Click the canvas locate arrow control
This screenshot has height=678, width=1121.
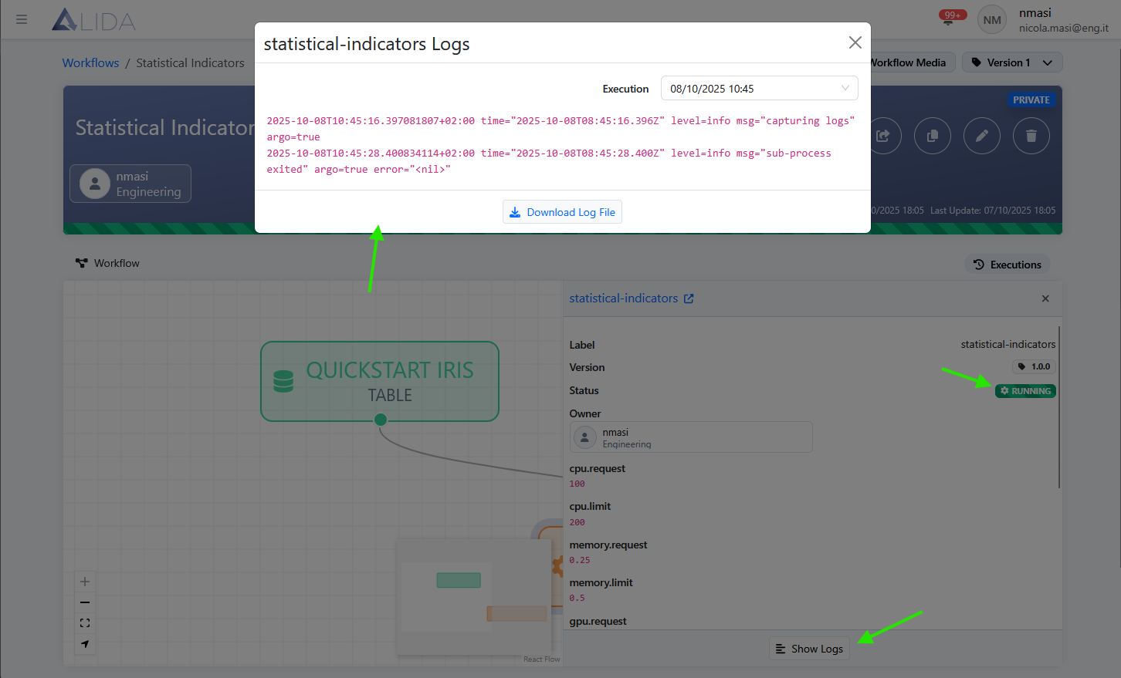click(85, 644)
